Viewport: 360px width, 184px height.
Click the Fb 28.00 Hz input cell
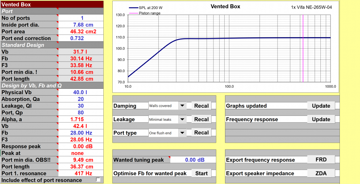(82, 133)
